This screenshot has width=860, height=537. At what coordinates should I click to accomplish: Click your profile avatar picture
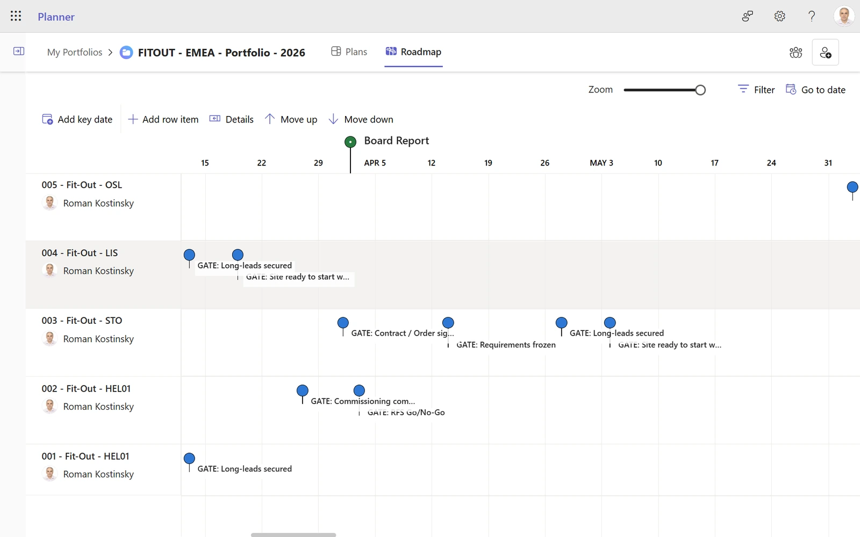pos(844,16)
